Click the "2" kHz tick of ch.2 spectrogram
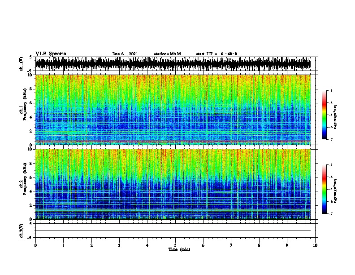The image size is (355, 275). tap(31, 205)
